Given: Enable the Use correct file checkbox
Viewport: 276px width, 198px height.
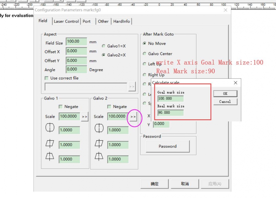Looking at the screenshot, I should 47,78.
